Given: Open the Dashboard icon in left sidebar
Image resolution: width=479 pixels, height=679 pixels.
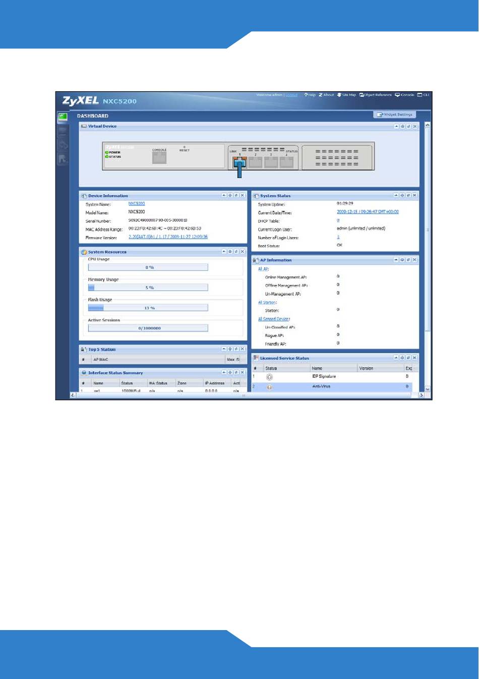Looking at the screenshot, I should tap(63, 117).
